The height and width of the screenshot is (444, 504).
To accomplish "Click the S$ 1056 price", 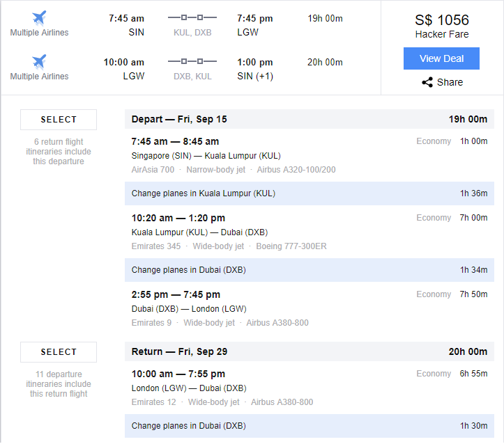I will [x=442, y=20].
